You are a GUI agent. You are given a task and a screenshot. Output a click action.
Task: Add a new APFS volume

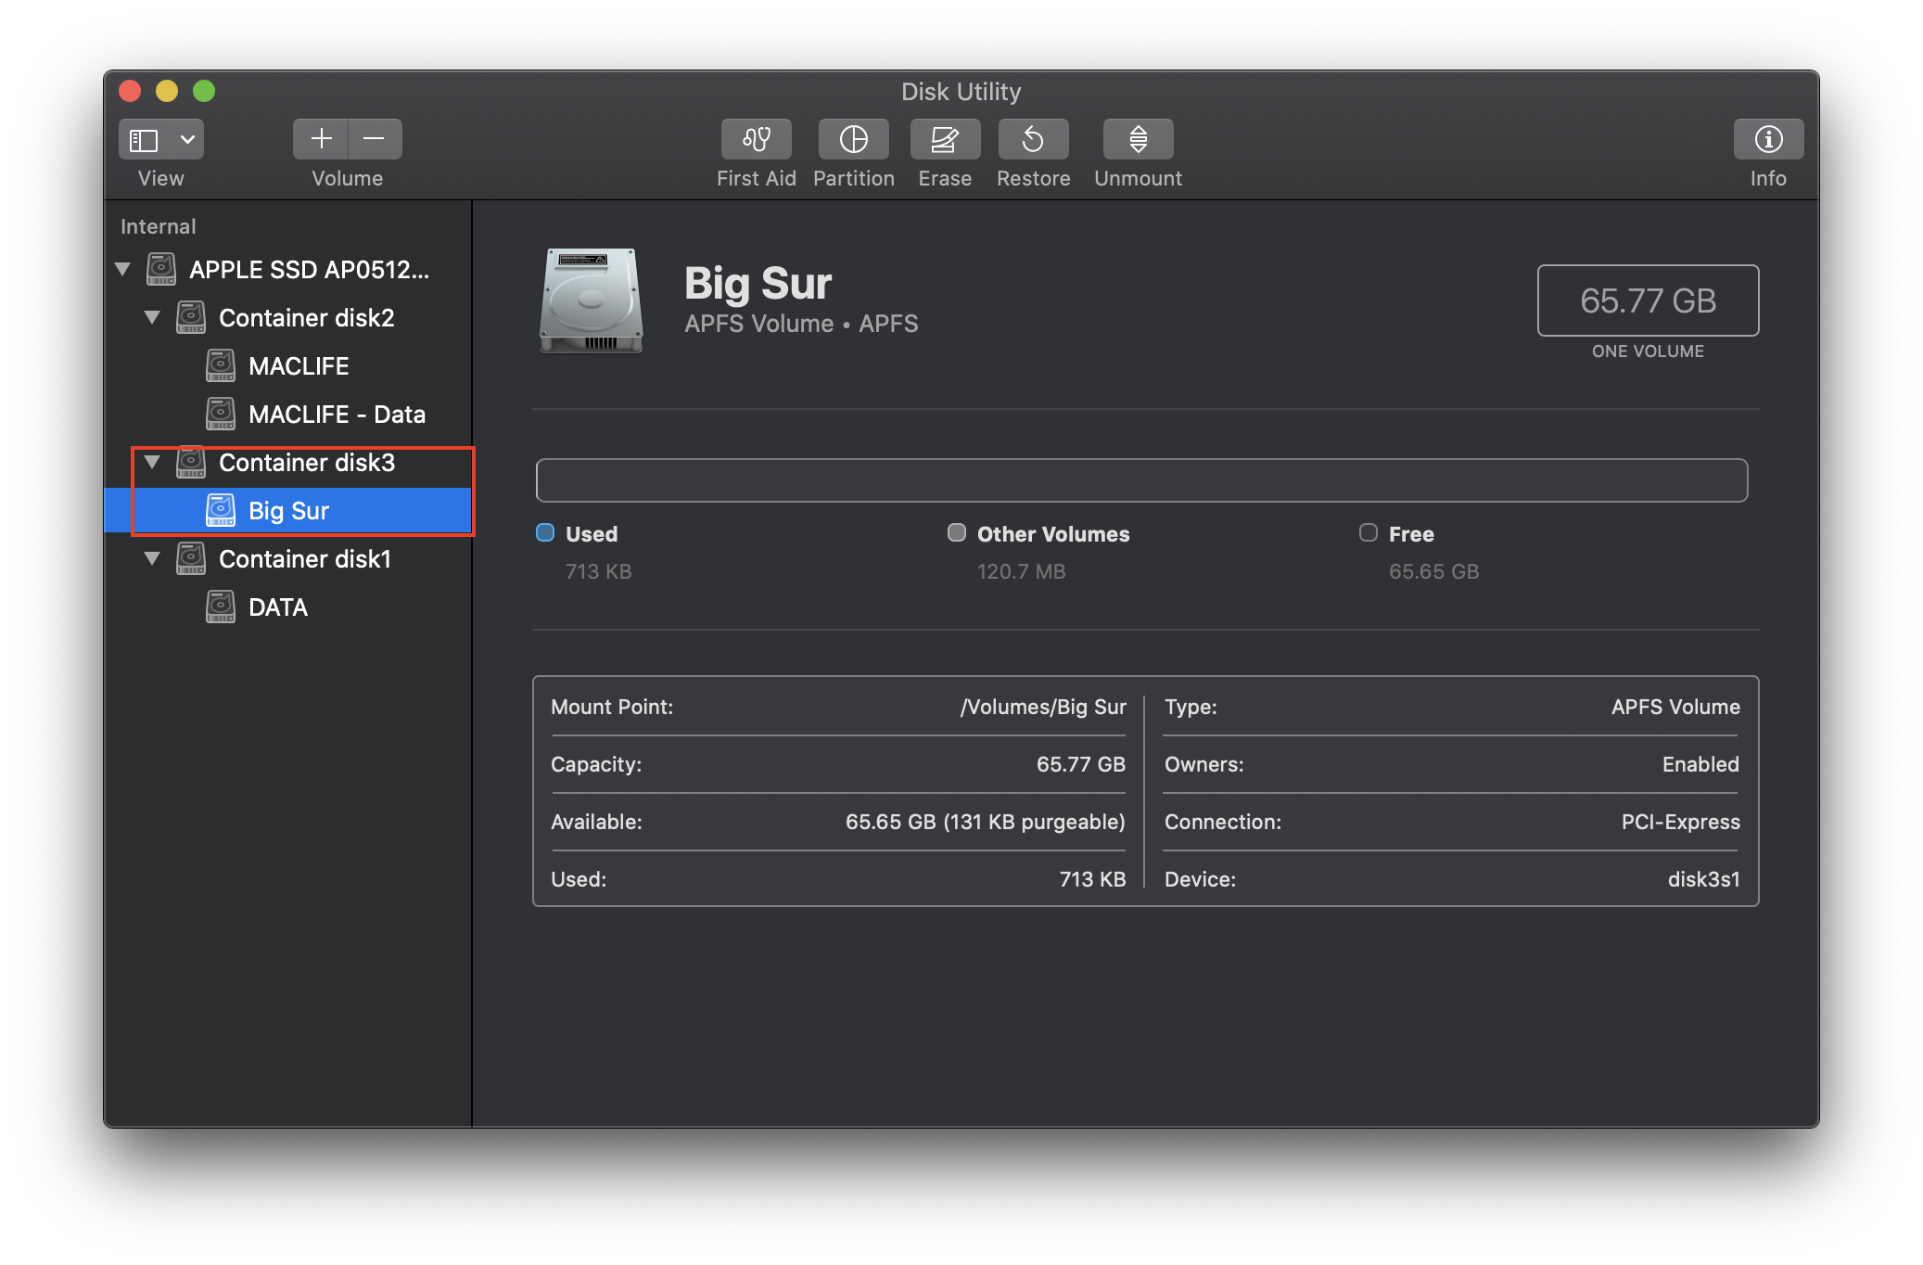pyautogui.click(x=321, y=139)
